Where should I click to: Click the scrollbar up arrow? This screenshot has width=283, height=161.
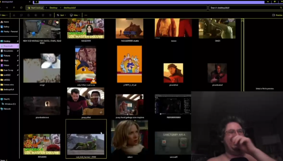coord(242,20)
